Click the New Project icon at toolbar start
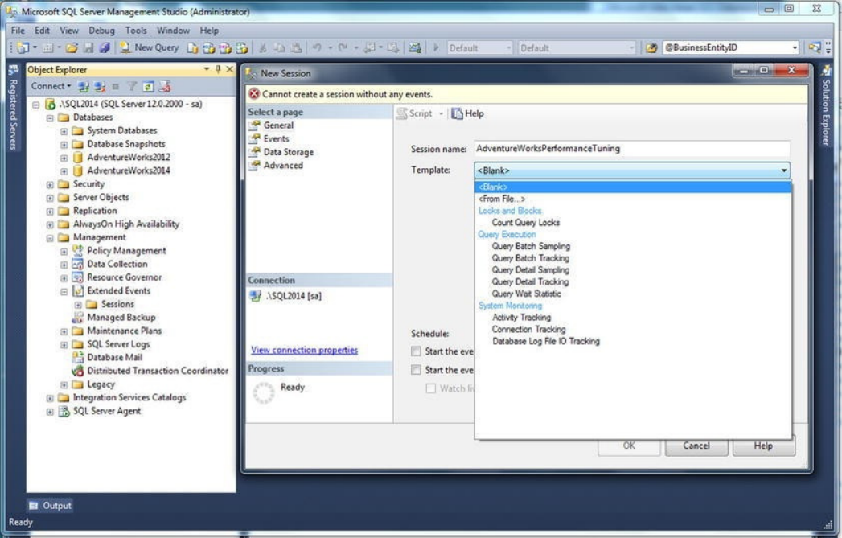Screen dimensions: 842x538 click(23, 47)
